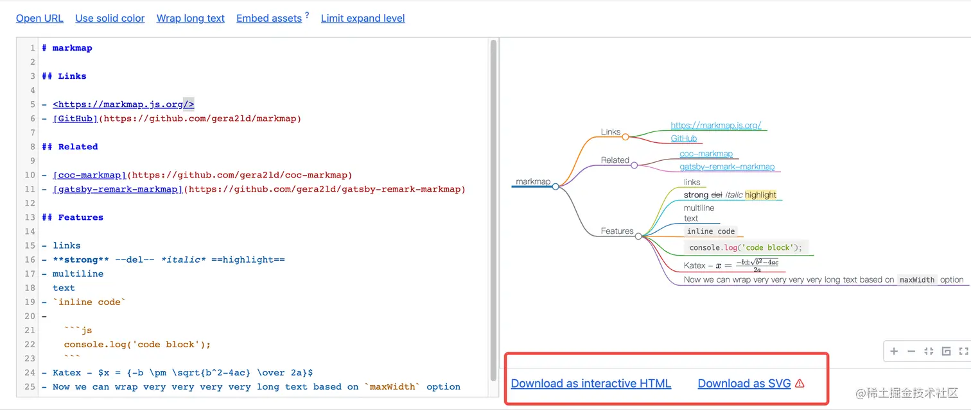Collapse the markmap root node circle
The image size is (971, 412).
tap(555, 186)
